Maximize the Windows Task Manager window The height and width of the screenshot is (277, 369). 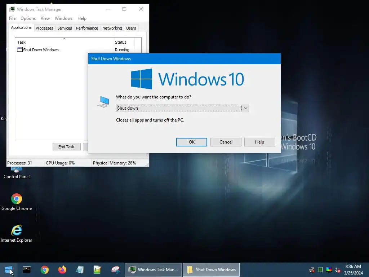click(x=124, y=9)
